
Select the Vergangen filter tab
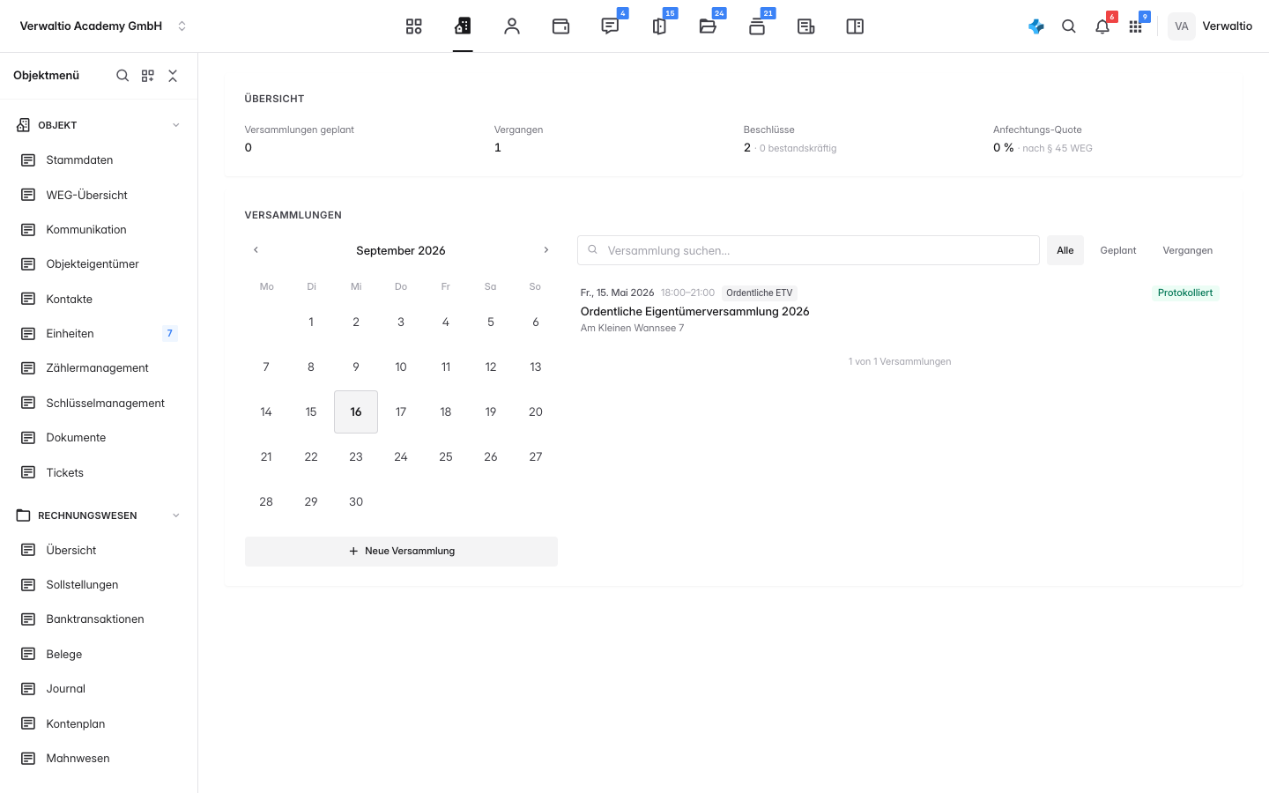click(x=1188, y=250)
